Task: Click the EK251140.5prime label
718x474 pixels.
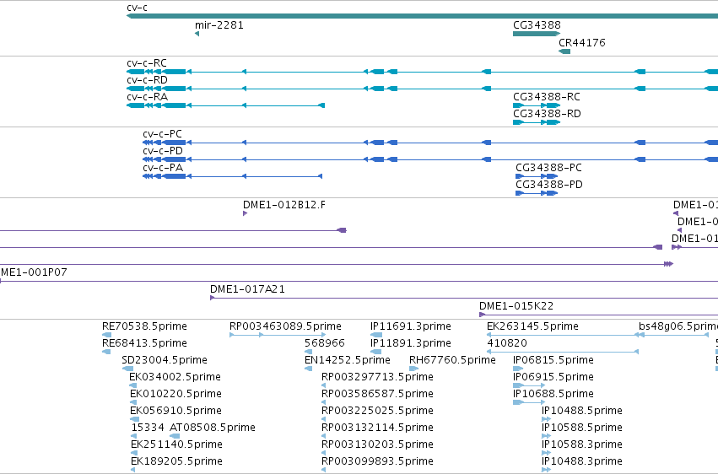Action: pyautogui.click(x=176, y=445)
